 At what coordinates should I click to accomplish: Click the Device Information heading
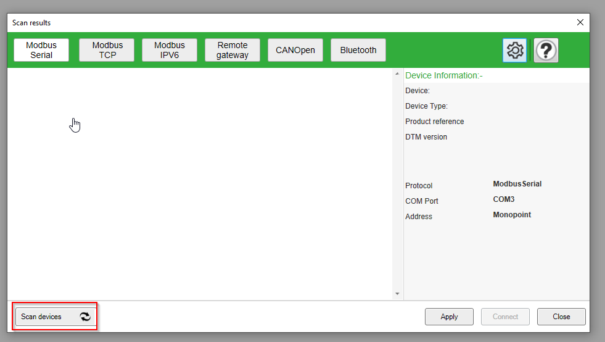443,75
